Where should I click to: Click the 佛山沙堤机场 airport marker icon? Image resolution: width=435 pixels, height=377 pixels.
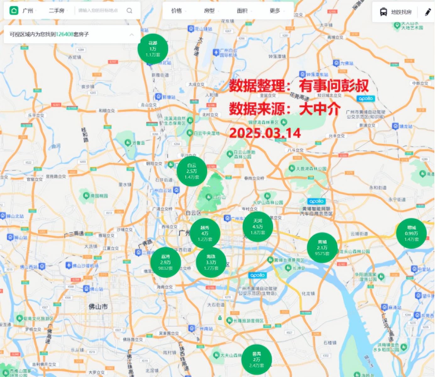(x=69, y=265)
